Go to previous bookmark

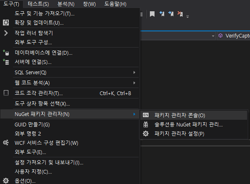pos(162,14)
